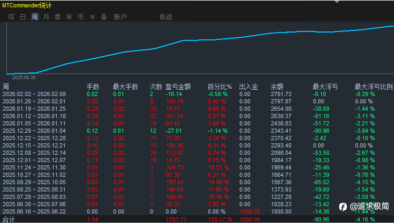Click the 178.17 % total percentage cell

[220, 219]
